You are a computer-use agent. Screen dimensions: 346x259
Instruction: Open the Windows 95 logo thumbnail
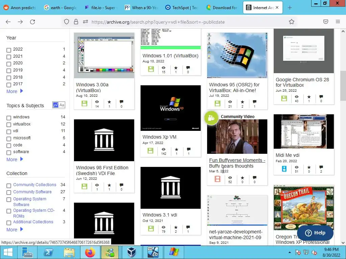(237, 55)
